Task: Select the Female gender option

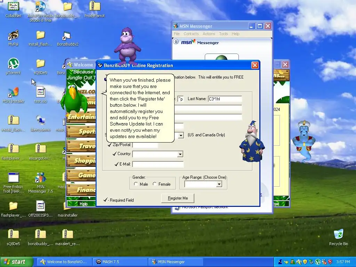Action: pyautogui.click(x=161, y=184)
